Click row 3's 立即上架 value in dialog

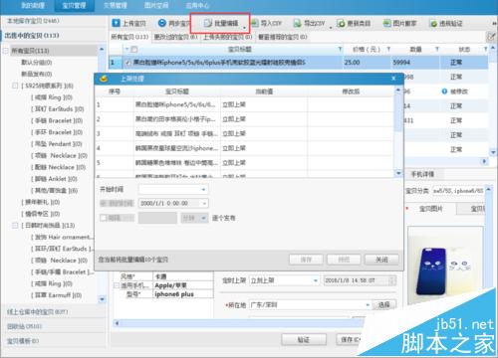point(234,133)
